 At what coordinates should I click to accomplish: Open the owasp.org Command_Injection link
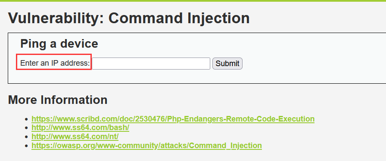click(x=146, y=146)
